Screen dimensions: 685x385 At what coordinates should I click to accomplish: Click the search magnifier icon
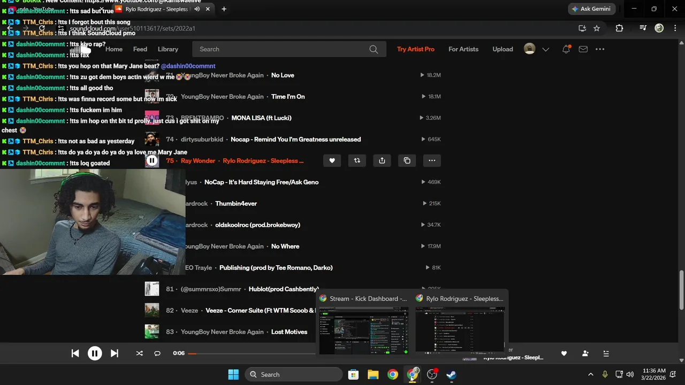[374, 49]
